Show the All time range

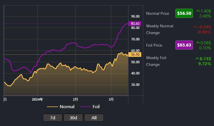pyautogui.click(x=94, y=118)
